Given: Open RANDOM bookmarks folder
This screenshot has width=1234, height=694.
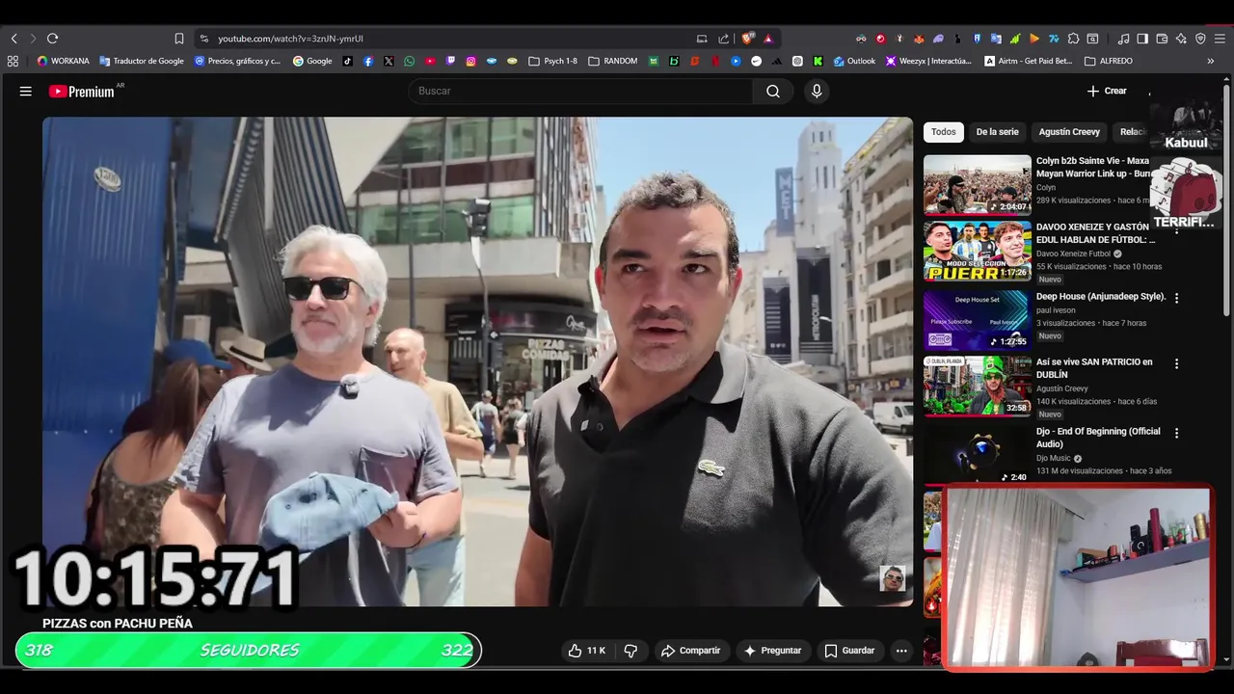Looking at the screenshot, I should tap(612, 61).
